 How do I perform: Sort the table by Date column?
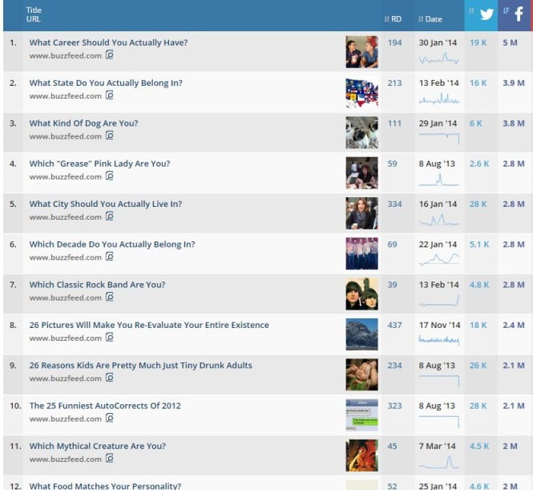point(430,19)
